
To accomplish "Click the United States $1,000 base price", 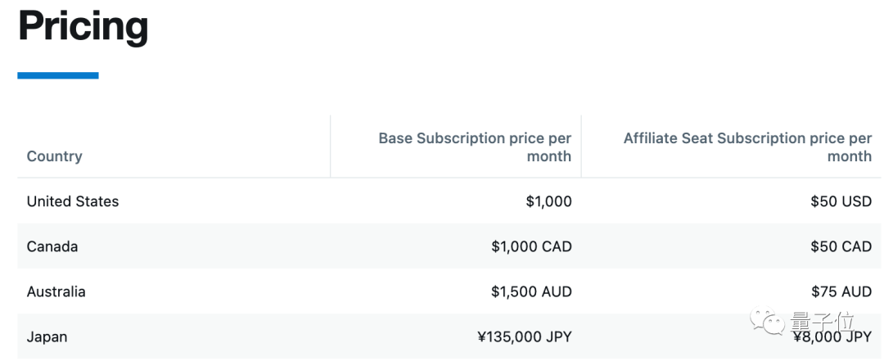I will point(548,201).
